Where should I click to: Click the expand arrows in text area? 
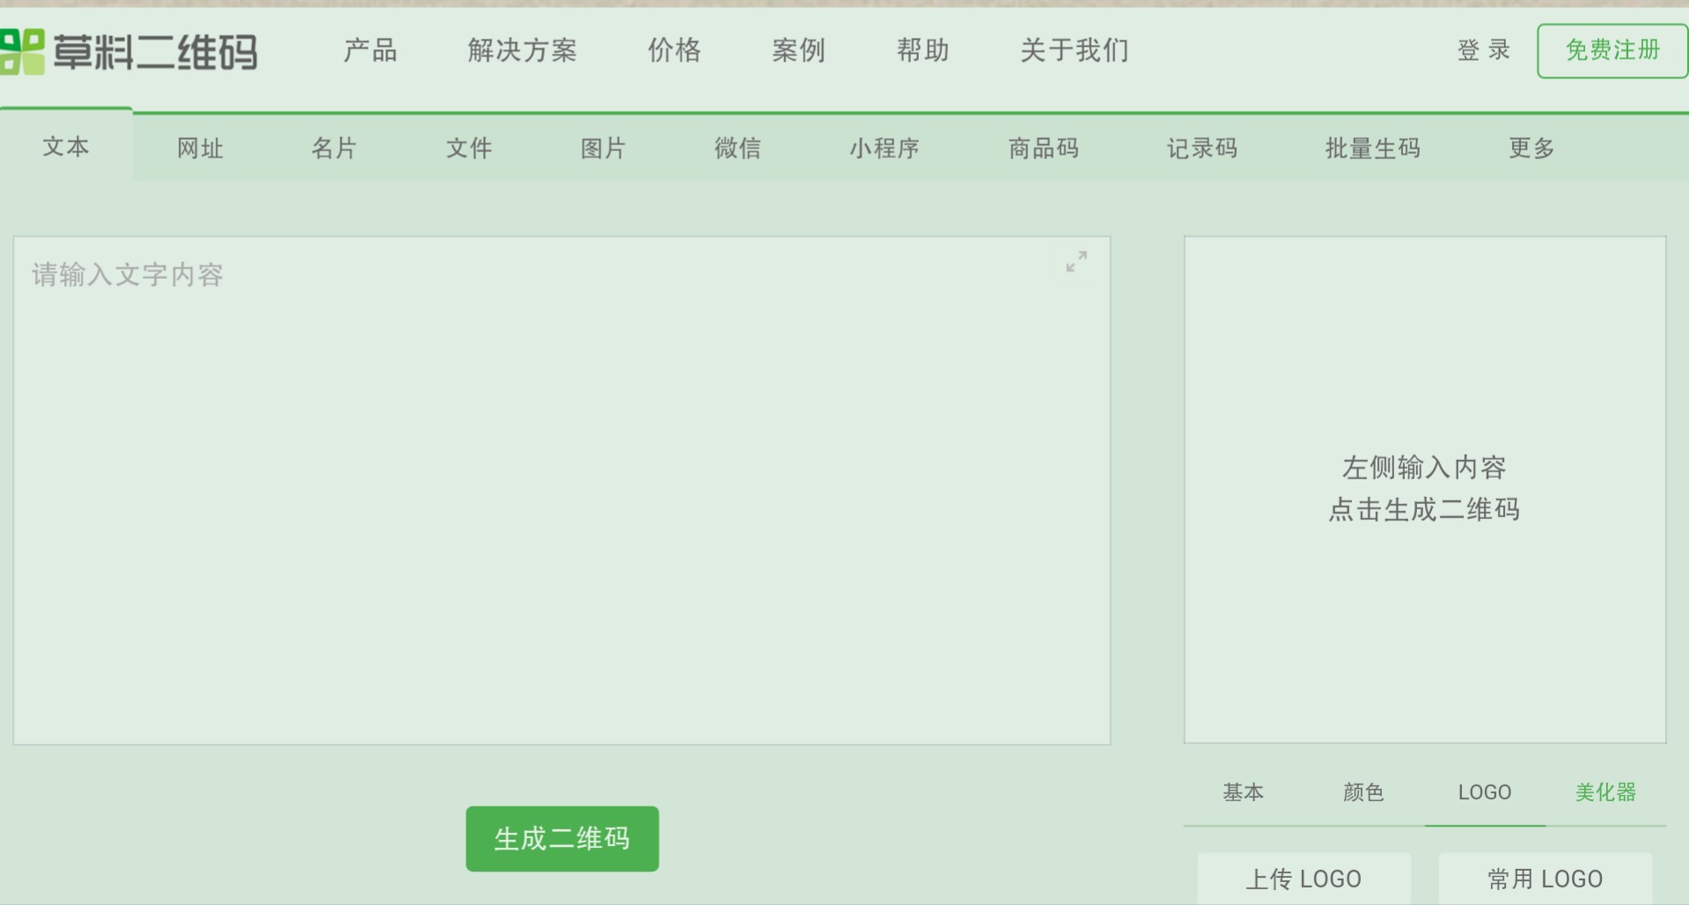[1075, 262]
